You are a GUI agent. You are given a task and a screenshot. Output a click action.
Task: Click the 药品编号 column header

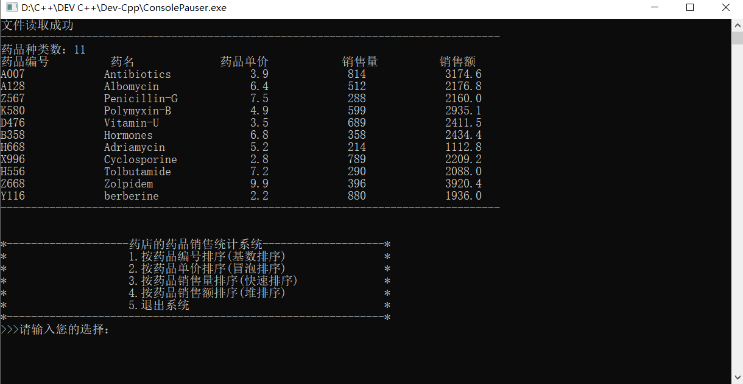(25, 62)
